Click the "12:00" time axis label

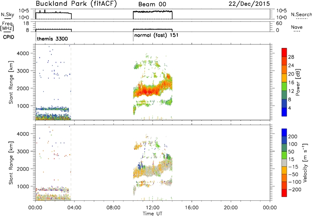pos(152,208)
